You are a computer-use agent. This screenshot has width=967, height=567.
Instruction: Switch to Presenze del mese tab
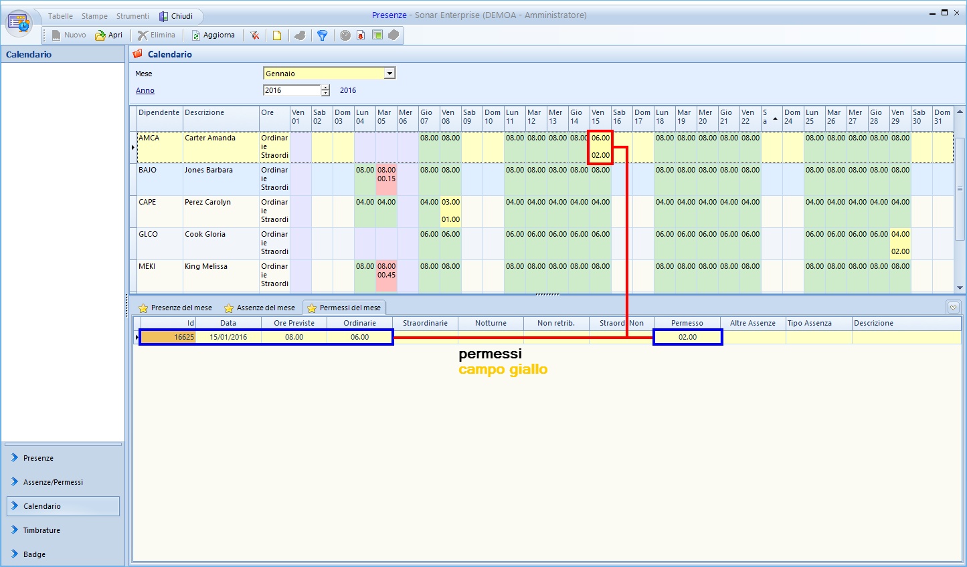(x=175, y=308)
